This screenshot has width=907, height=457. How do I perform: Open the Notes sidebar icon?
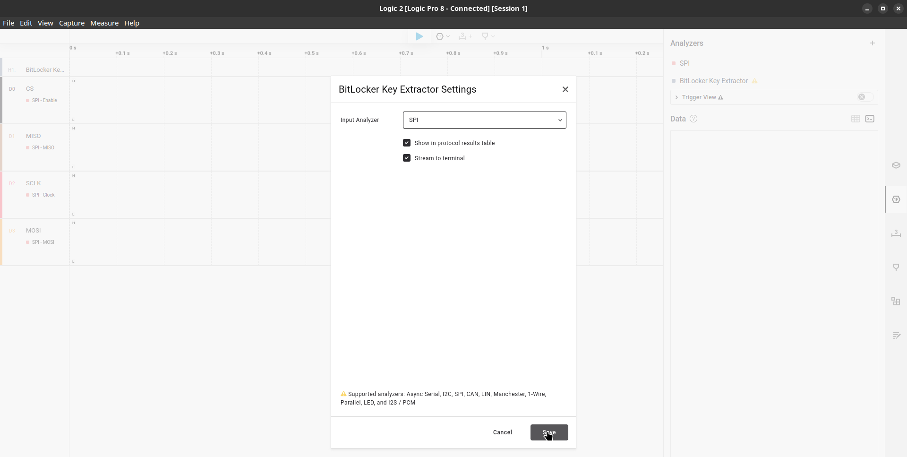tap(896, 336)
